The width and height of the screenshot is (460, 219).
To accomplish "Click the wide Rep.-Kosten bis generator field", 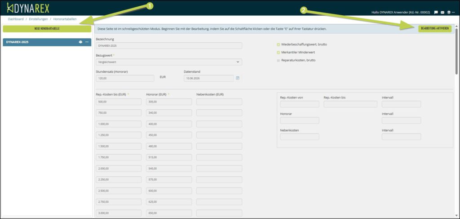I will 350,104.
